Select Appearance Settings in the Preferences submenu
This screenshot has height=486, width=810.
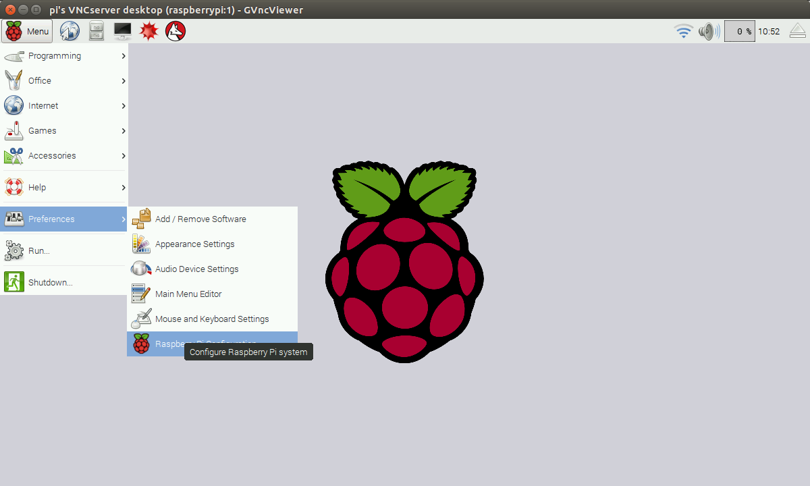(x=196, y=244)
